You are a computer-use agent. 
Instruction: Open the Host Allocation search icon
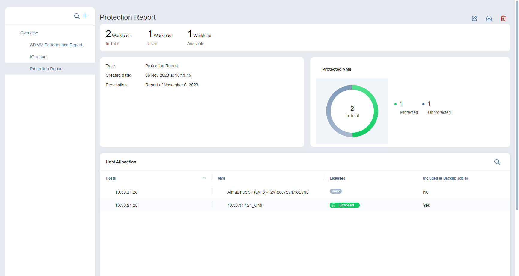pyautogui.click(x=497, y=162)
